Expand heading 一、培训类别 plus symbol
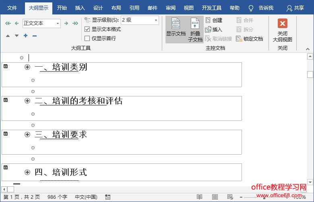The height and width of the screenshot is (202, 314). (x=27, y=67)
